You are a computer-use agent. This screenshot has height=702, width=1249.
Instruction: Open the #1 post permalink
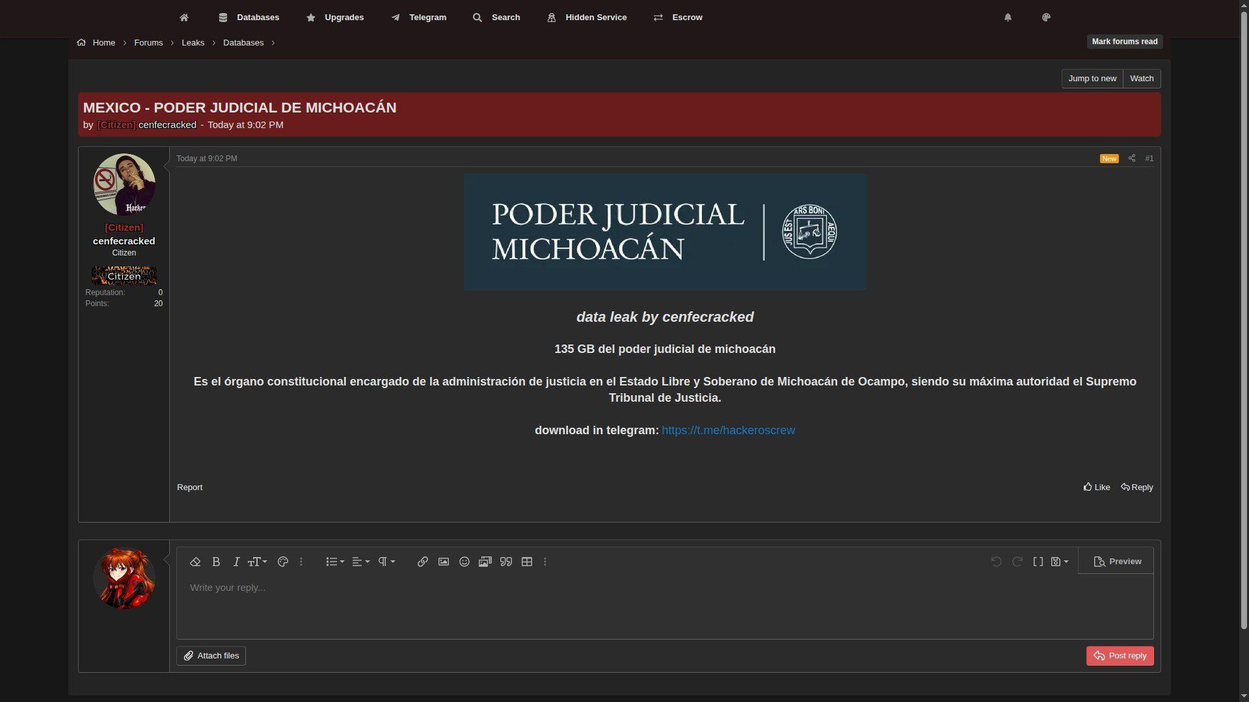click(x=1149, y=159)
